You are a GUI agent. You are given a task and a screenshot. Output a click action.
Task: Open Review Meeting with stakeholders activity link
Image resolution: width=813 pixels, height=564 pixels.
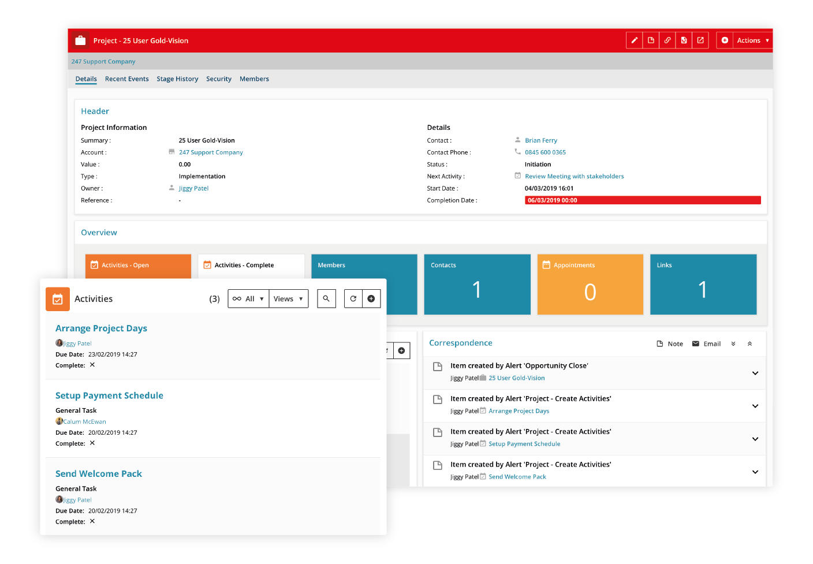click(x=575, y=177)
